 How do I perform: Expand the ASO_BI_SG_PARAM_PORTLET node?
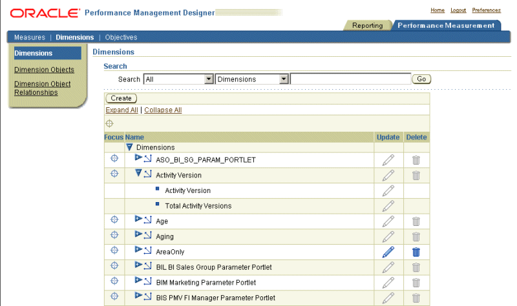click(138, 158)
